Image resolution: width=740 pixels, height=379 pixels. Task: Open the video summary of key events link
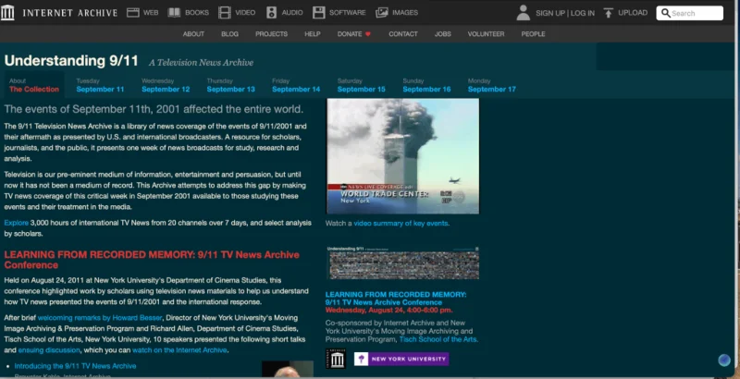click(x=401, y=224)
